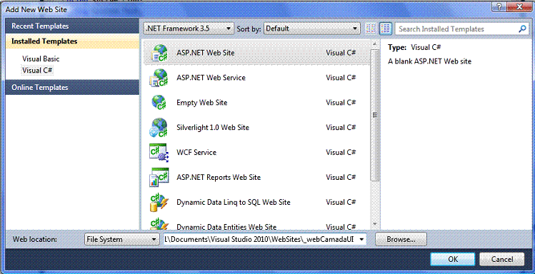Select the WCF Service template icon

pos(159,153)
